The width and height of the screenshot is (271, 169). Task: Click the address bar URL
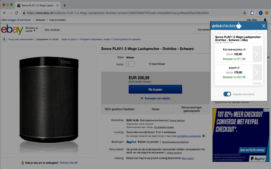coord(118,13)
